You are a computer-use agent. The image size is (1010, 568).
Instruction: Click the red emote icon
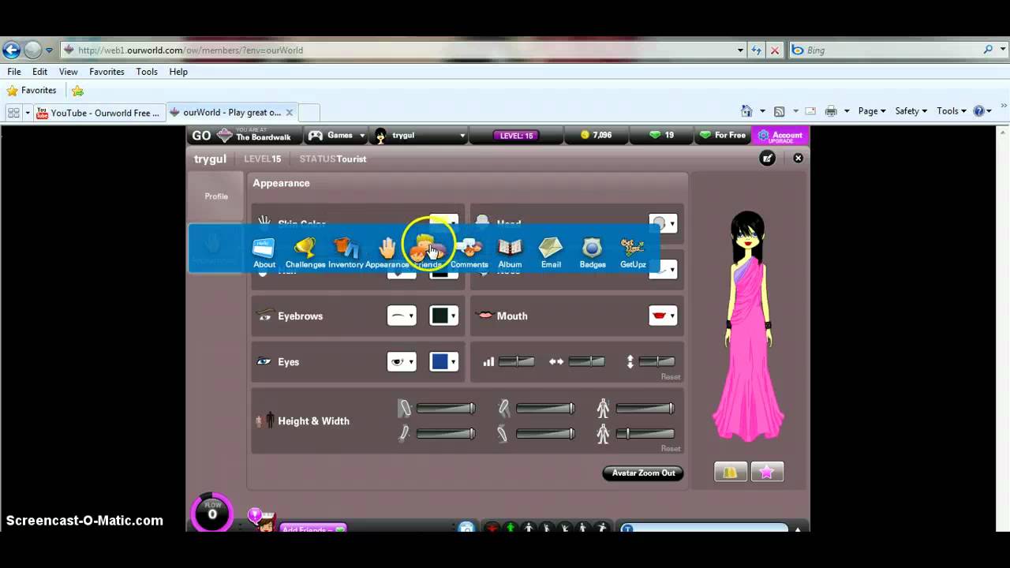(492, 528)
